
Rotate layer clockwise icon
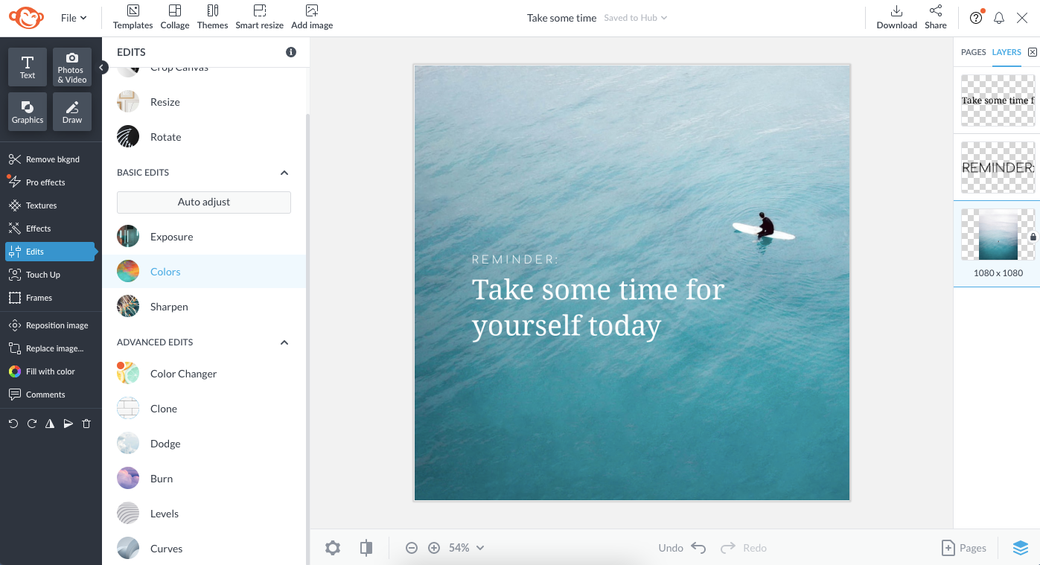tap(31, 424)
